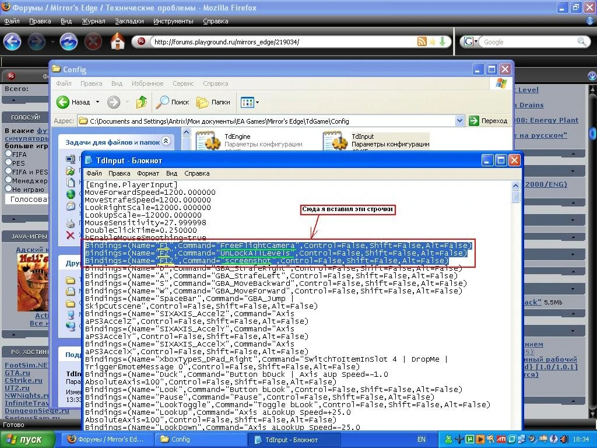Click Переход go button in Explorer
The height and width of the screenshot is (448, 597).
coord(488,121)
